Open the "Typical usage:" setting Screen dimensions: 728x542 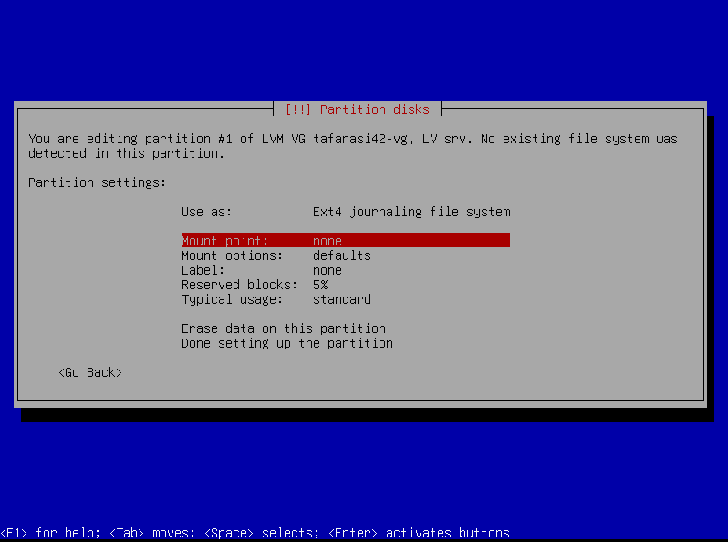tap(232, 299)
